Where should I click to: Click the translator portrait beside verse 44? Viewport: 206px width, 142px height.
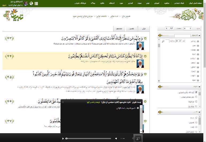(x=140, y=64)
